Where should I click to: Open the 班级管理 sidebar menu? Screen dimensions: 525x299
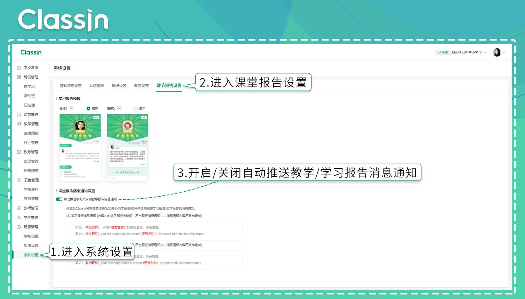[x=31, y=77]
